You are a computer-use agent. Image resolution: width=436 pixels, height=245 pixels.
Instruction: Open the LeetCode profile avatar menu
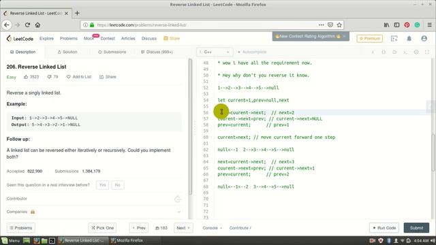coord(424,39)
